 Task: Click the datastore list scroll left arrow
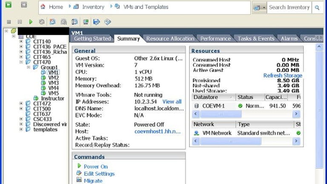195,114
